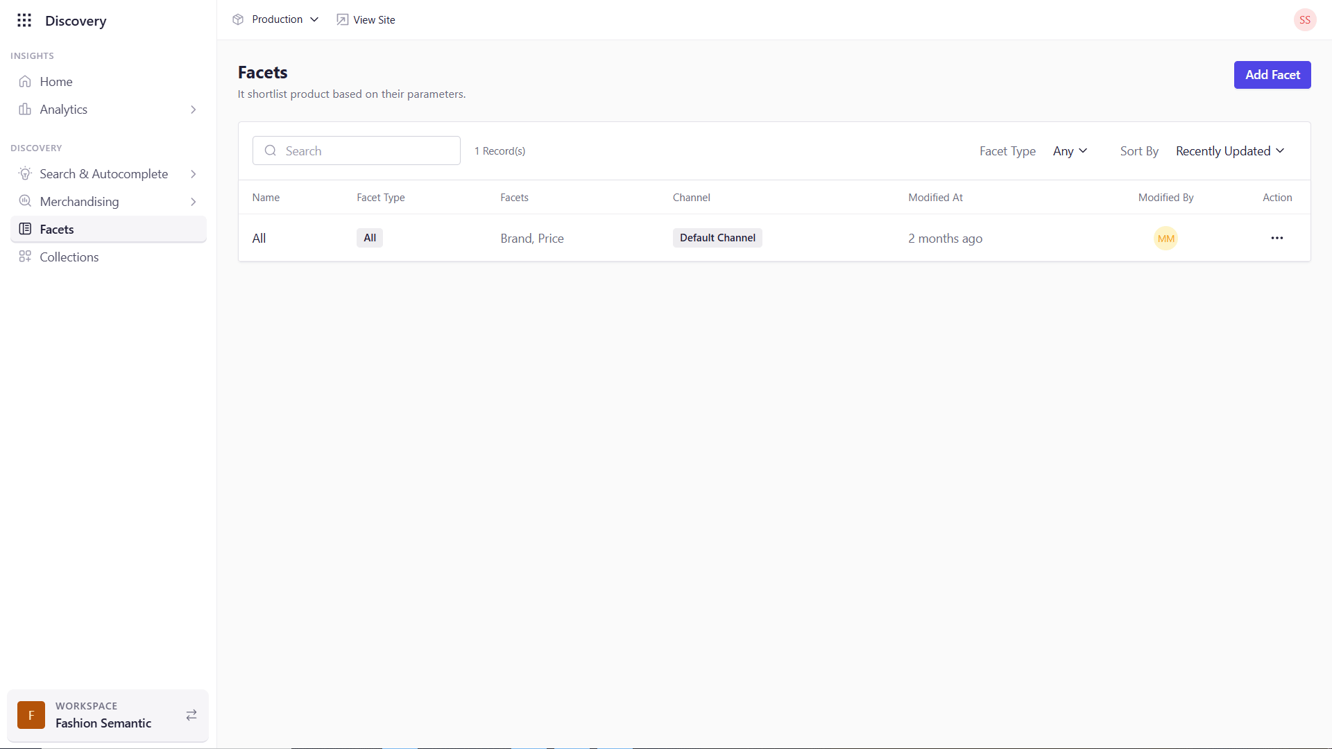This screenshot has height=749, width=1332.
Task: Click the Collections grid icon
Action: [x=25, y=257]
